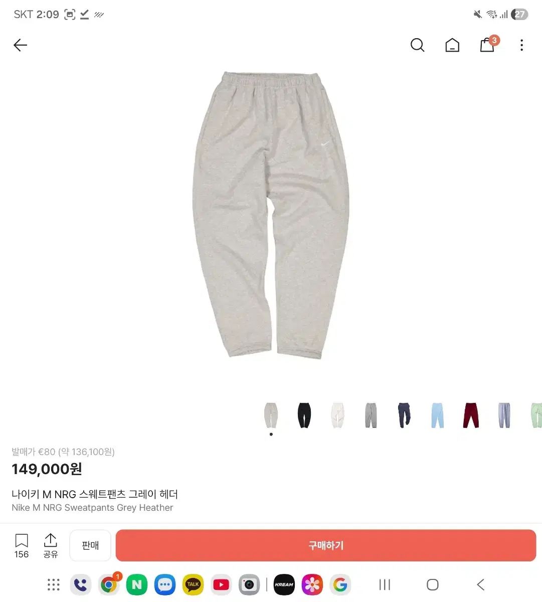Tap the red 구매하기 buy button
Viewport: 542px width, 602px height.
326,545
